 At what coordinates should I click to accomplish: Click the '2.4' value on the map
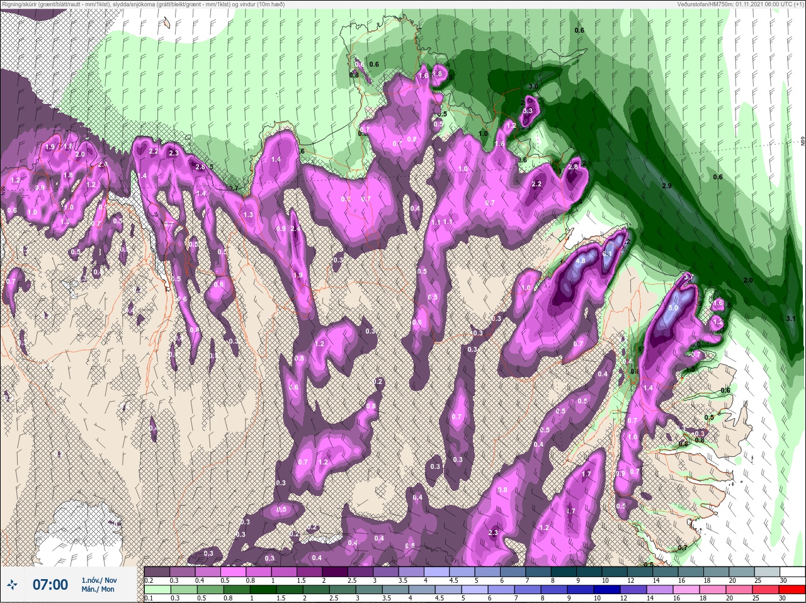[x=296, y=229]
